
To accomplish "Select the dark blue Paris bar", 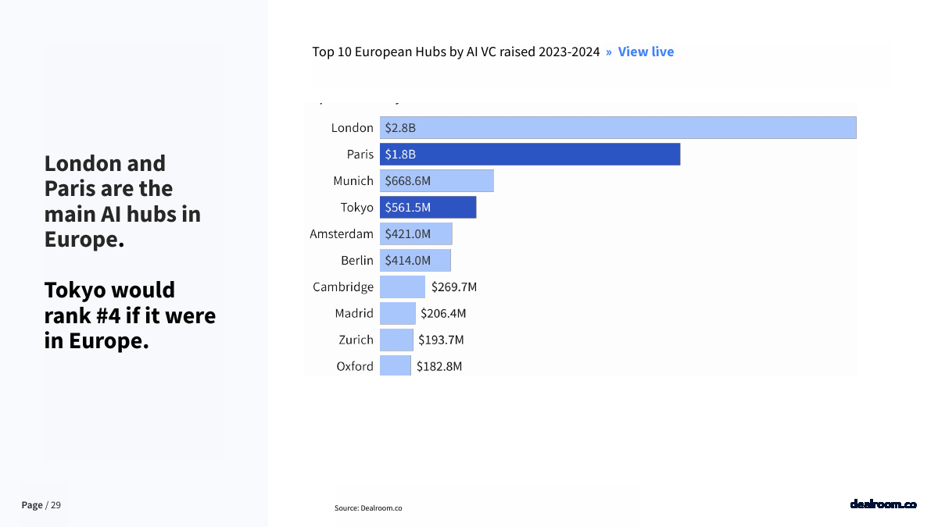I will coord(530,155).
